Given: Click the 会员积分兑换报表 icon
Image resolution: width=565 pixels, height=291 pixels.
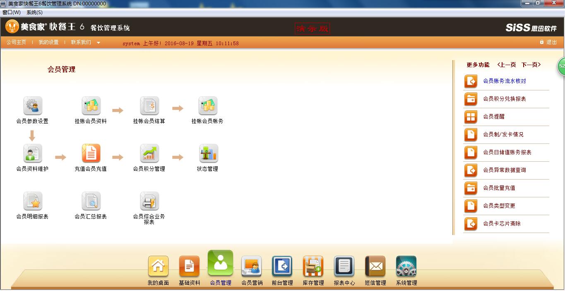Looking at the screenshot, I should click(x=471, y=99).
